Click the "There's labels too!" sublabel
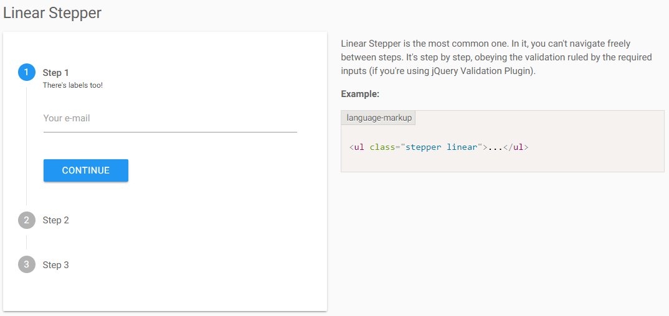Screen dimensions: 669x316 tap(73, 85)
